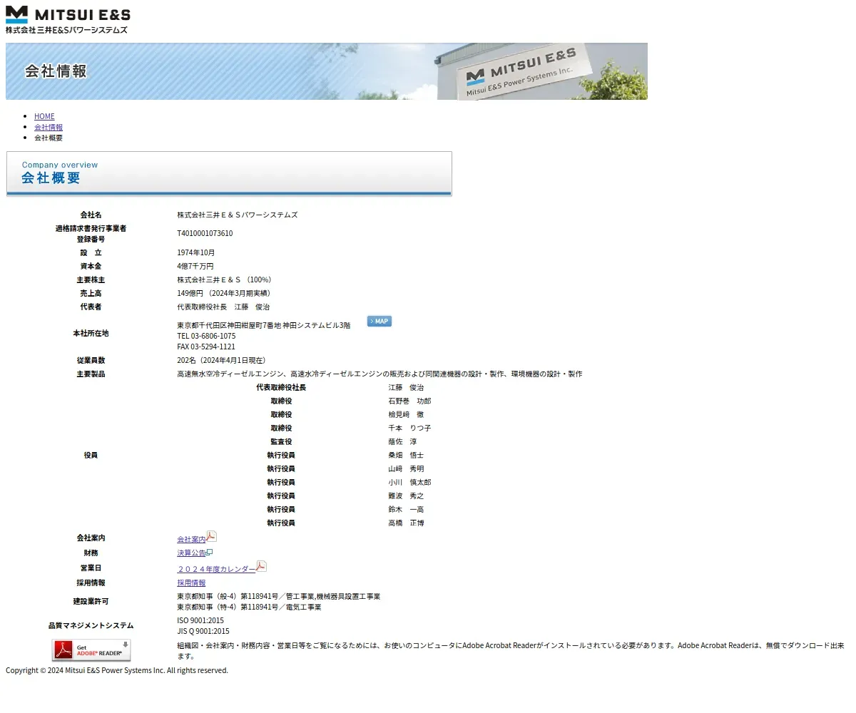
Task: Select 第118941号／電気工事業 permit line
Action: click(x=249, y=607)
